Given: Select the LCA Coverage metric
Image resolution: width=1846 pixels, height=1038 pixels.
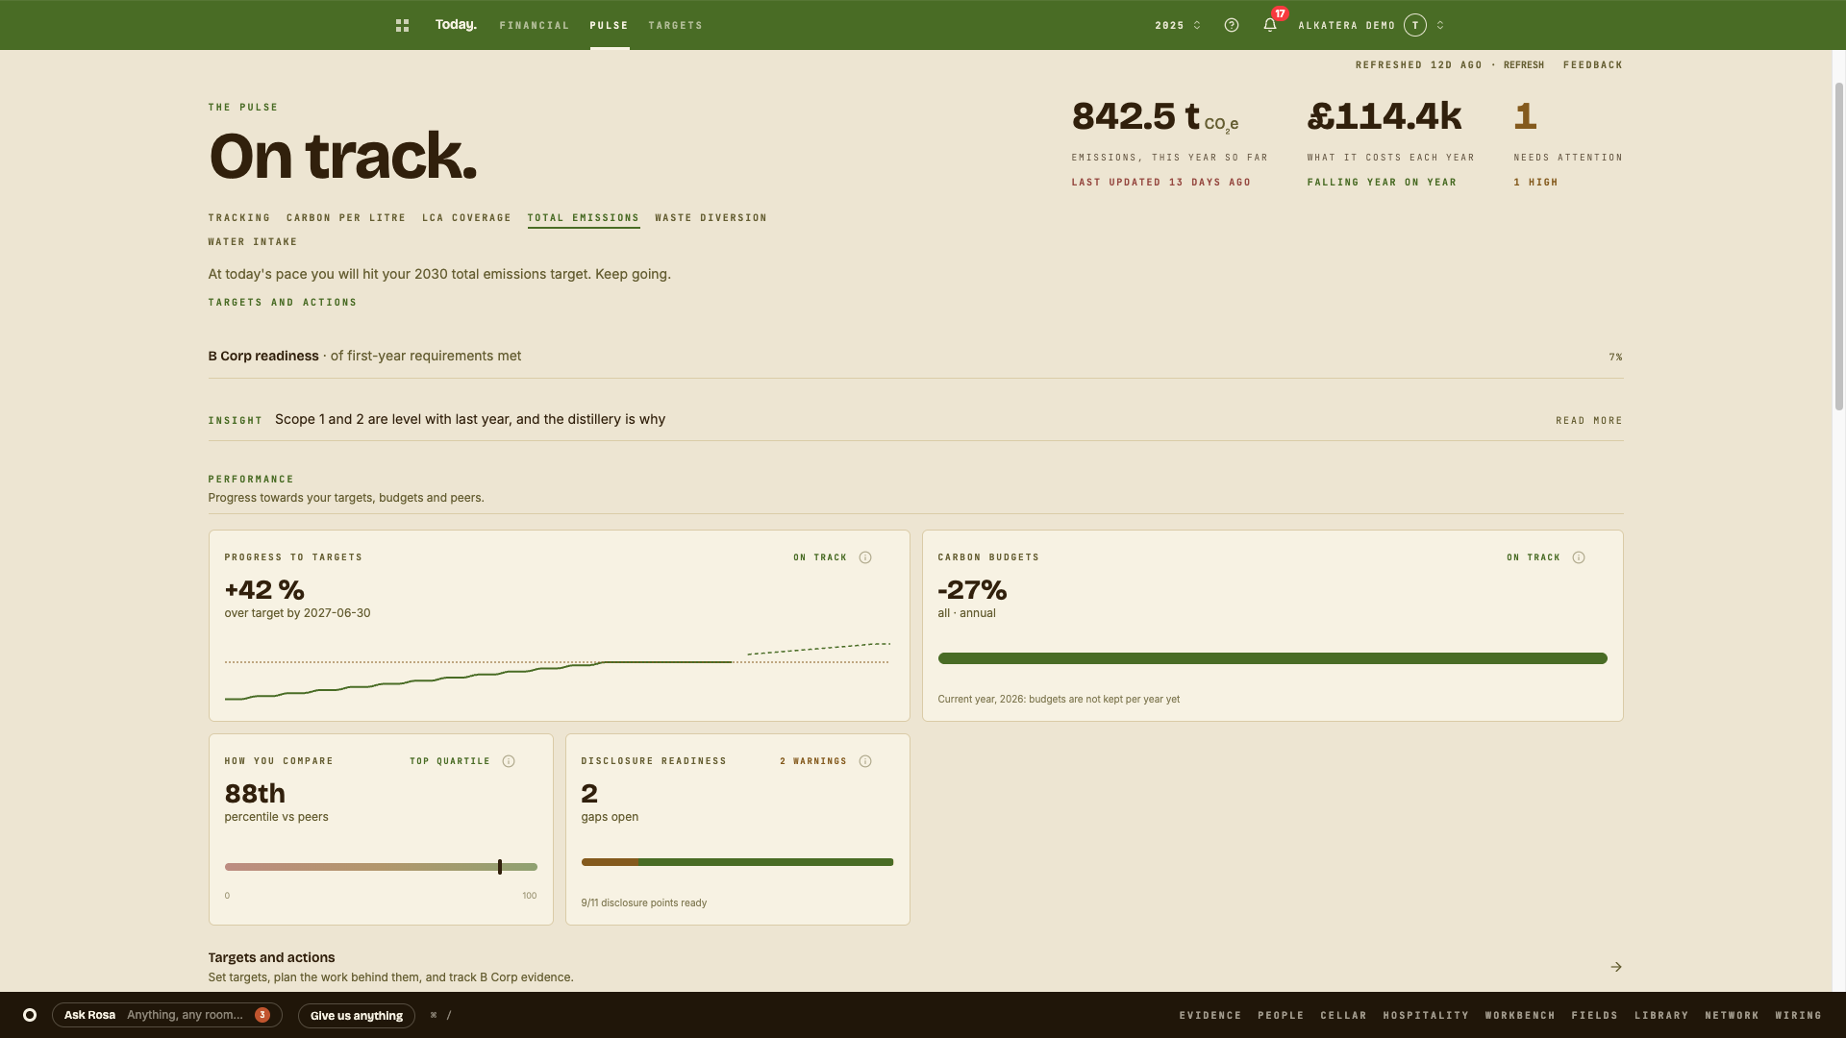Looking at the screenshot, I should click(x=467, y=218).
